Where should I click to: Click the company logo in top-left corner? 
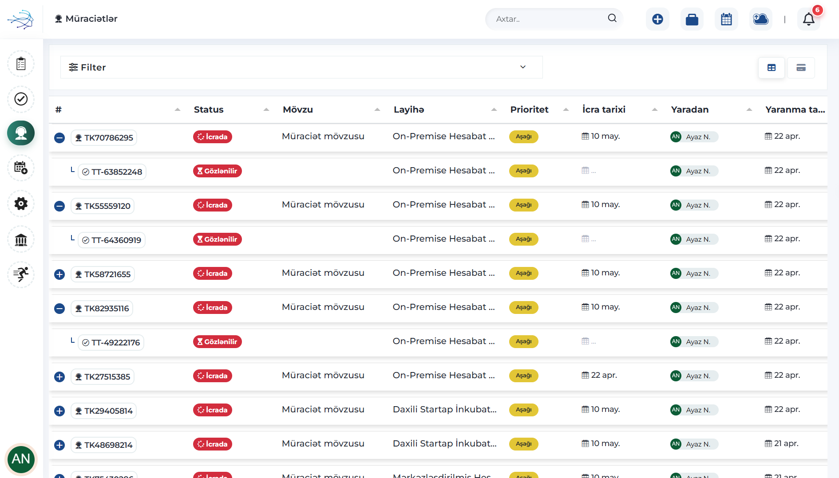tap(20, 19)
